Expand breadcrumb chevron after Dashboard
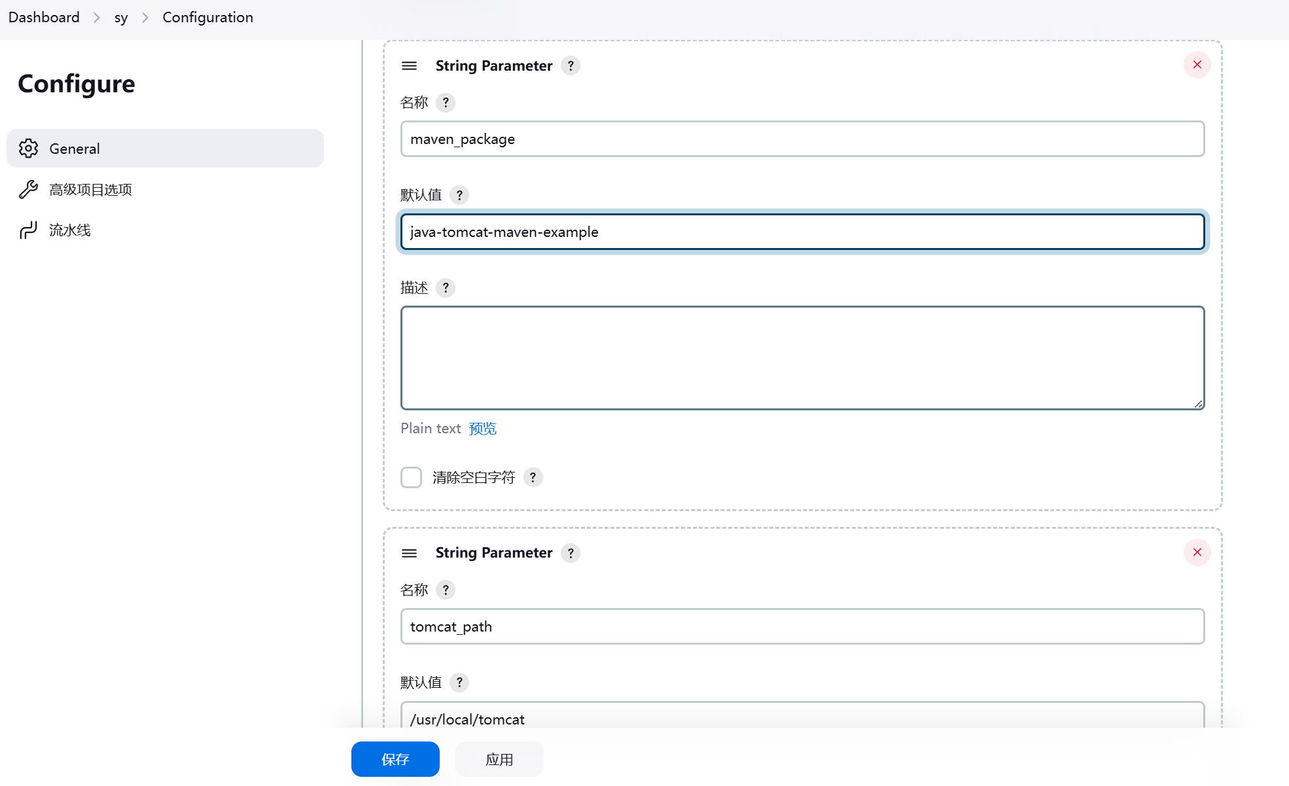This screenshot has height=786, width=1289. point(97,18)
